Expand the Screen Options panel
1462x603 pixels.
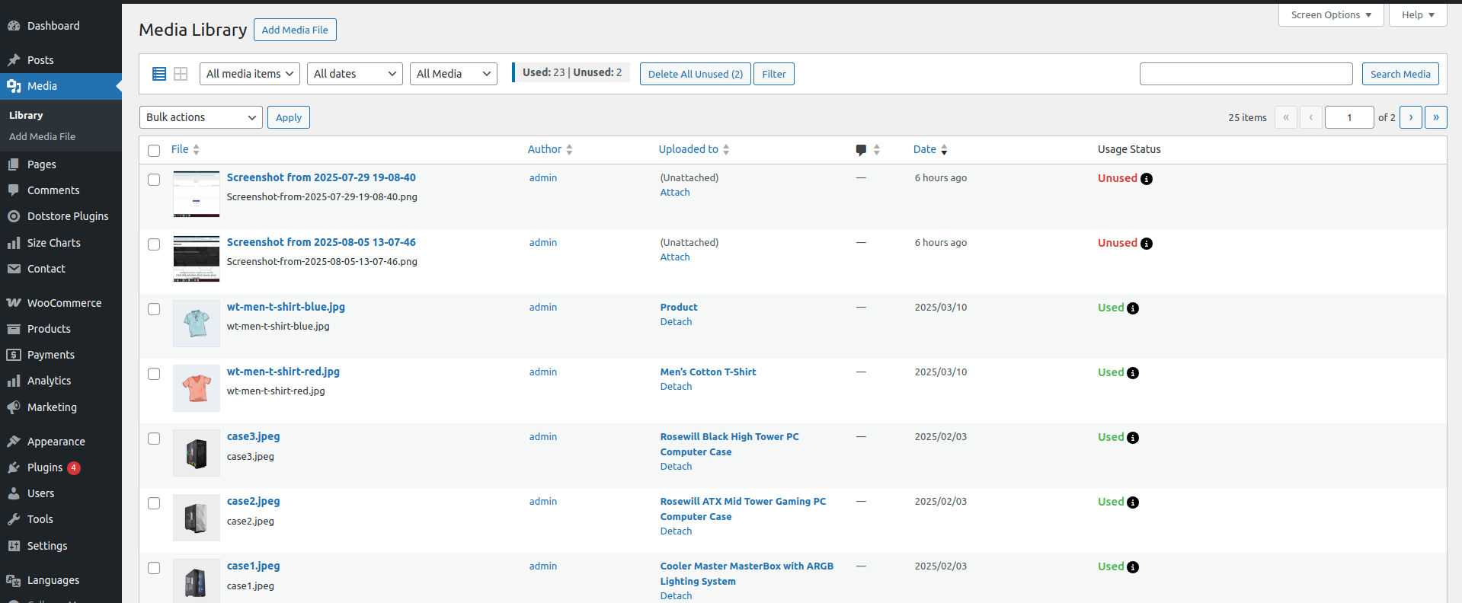click(x=1330, y=15)
